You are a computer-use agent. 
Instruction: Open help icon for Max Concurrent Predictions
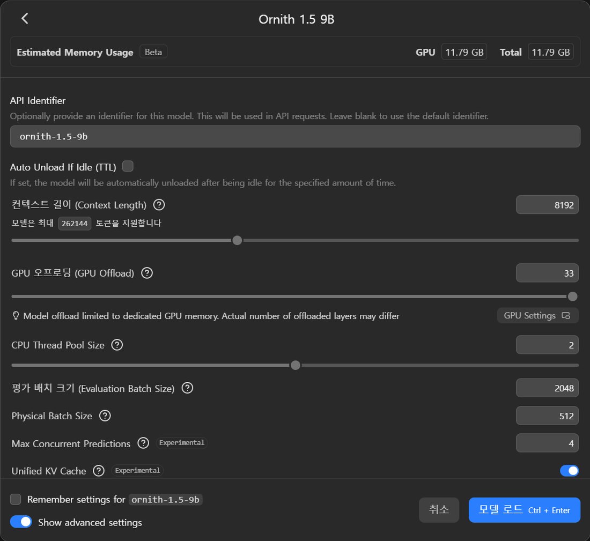[x=143, y=443]
